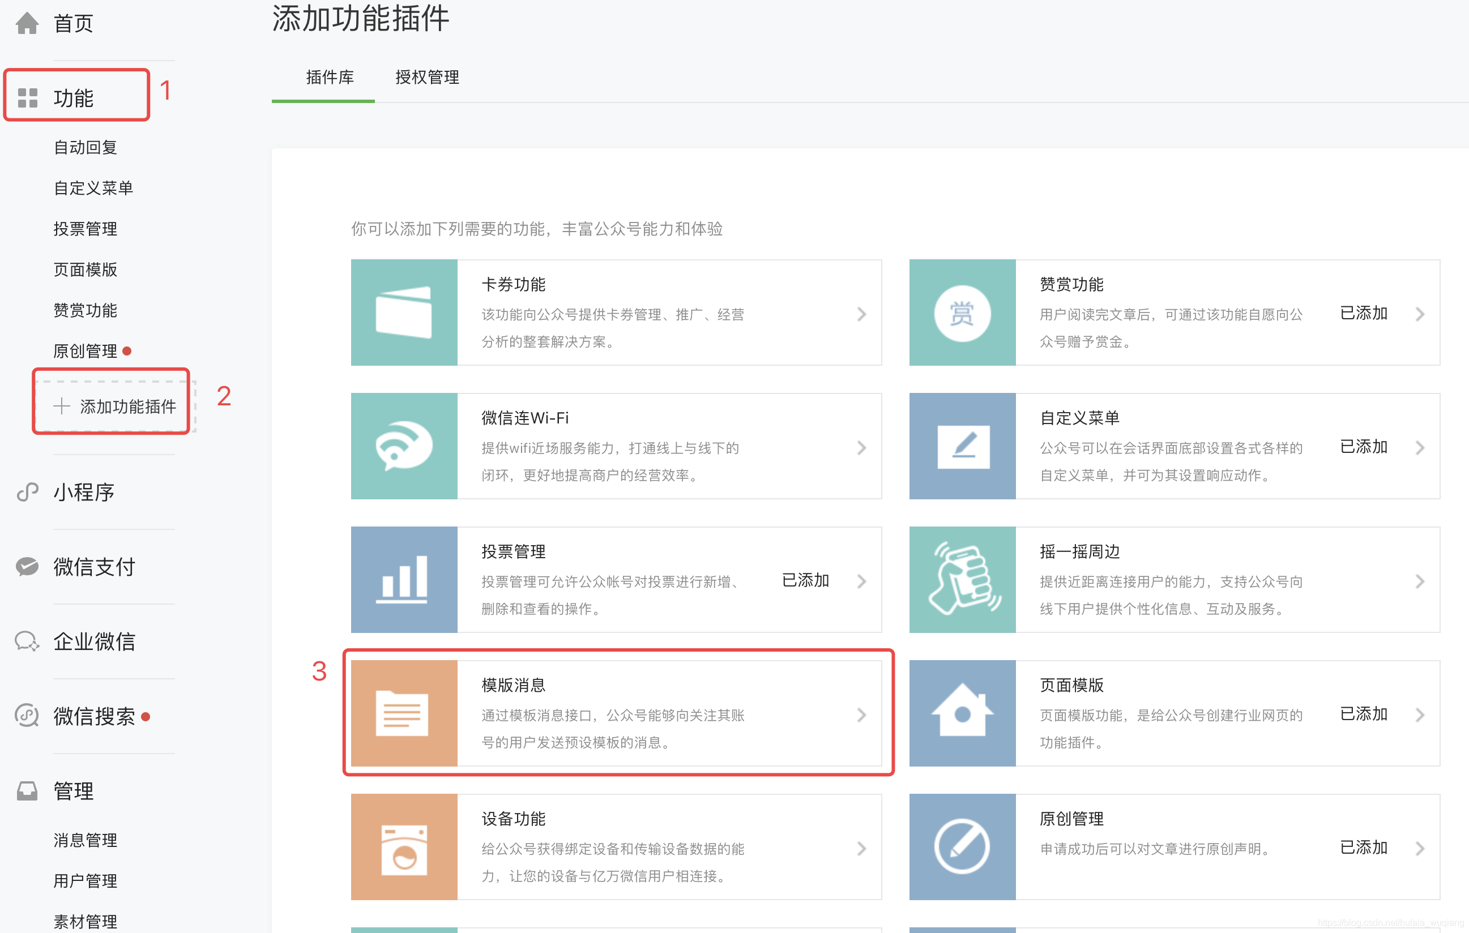Open 自动回复 in the sidebar
The image size is (1469, 933).
(x=86, y=147)
